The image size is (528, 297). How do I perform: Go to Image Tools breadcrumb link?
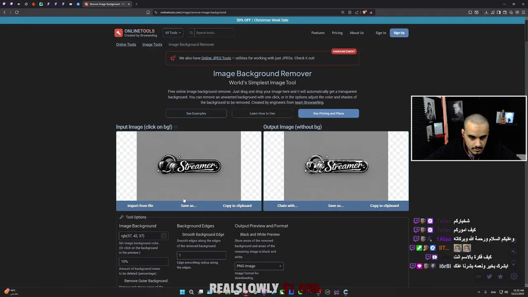click(x=152, y=45)
